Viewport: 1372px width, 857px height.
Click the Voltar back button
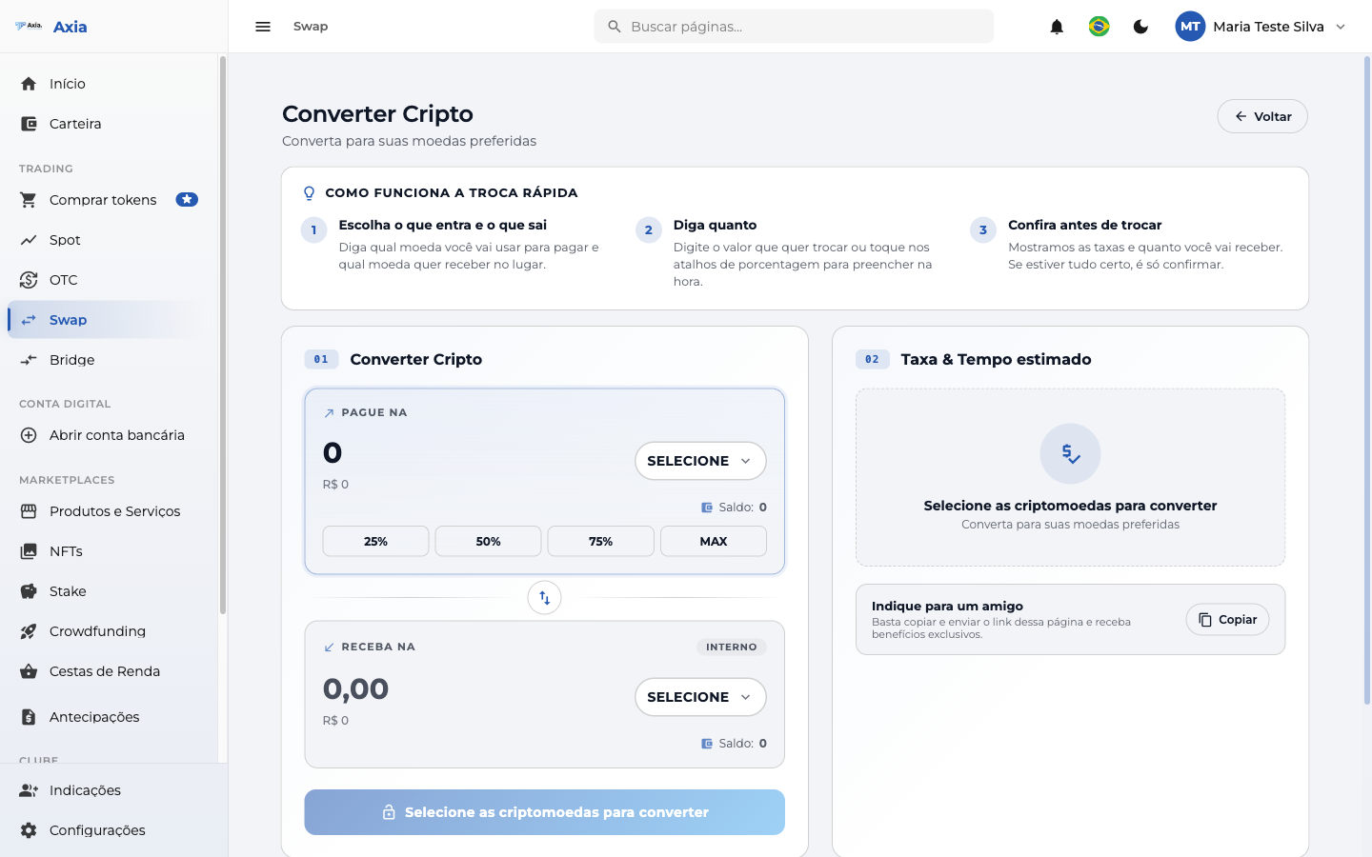tap(1262, 116)
